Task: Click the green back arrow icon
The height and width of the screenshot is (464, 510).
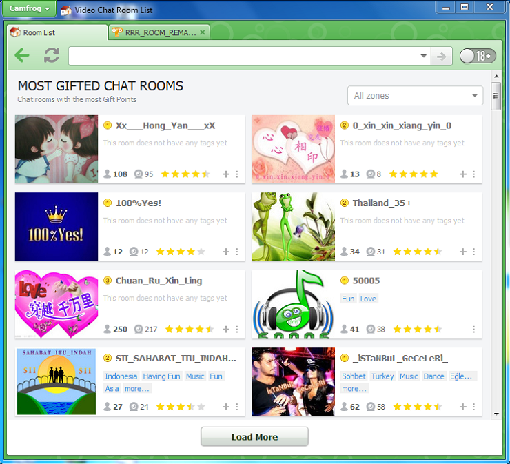Action: (22, 55)
